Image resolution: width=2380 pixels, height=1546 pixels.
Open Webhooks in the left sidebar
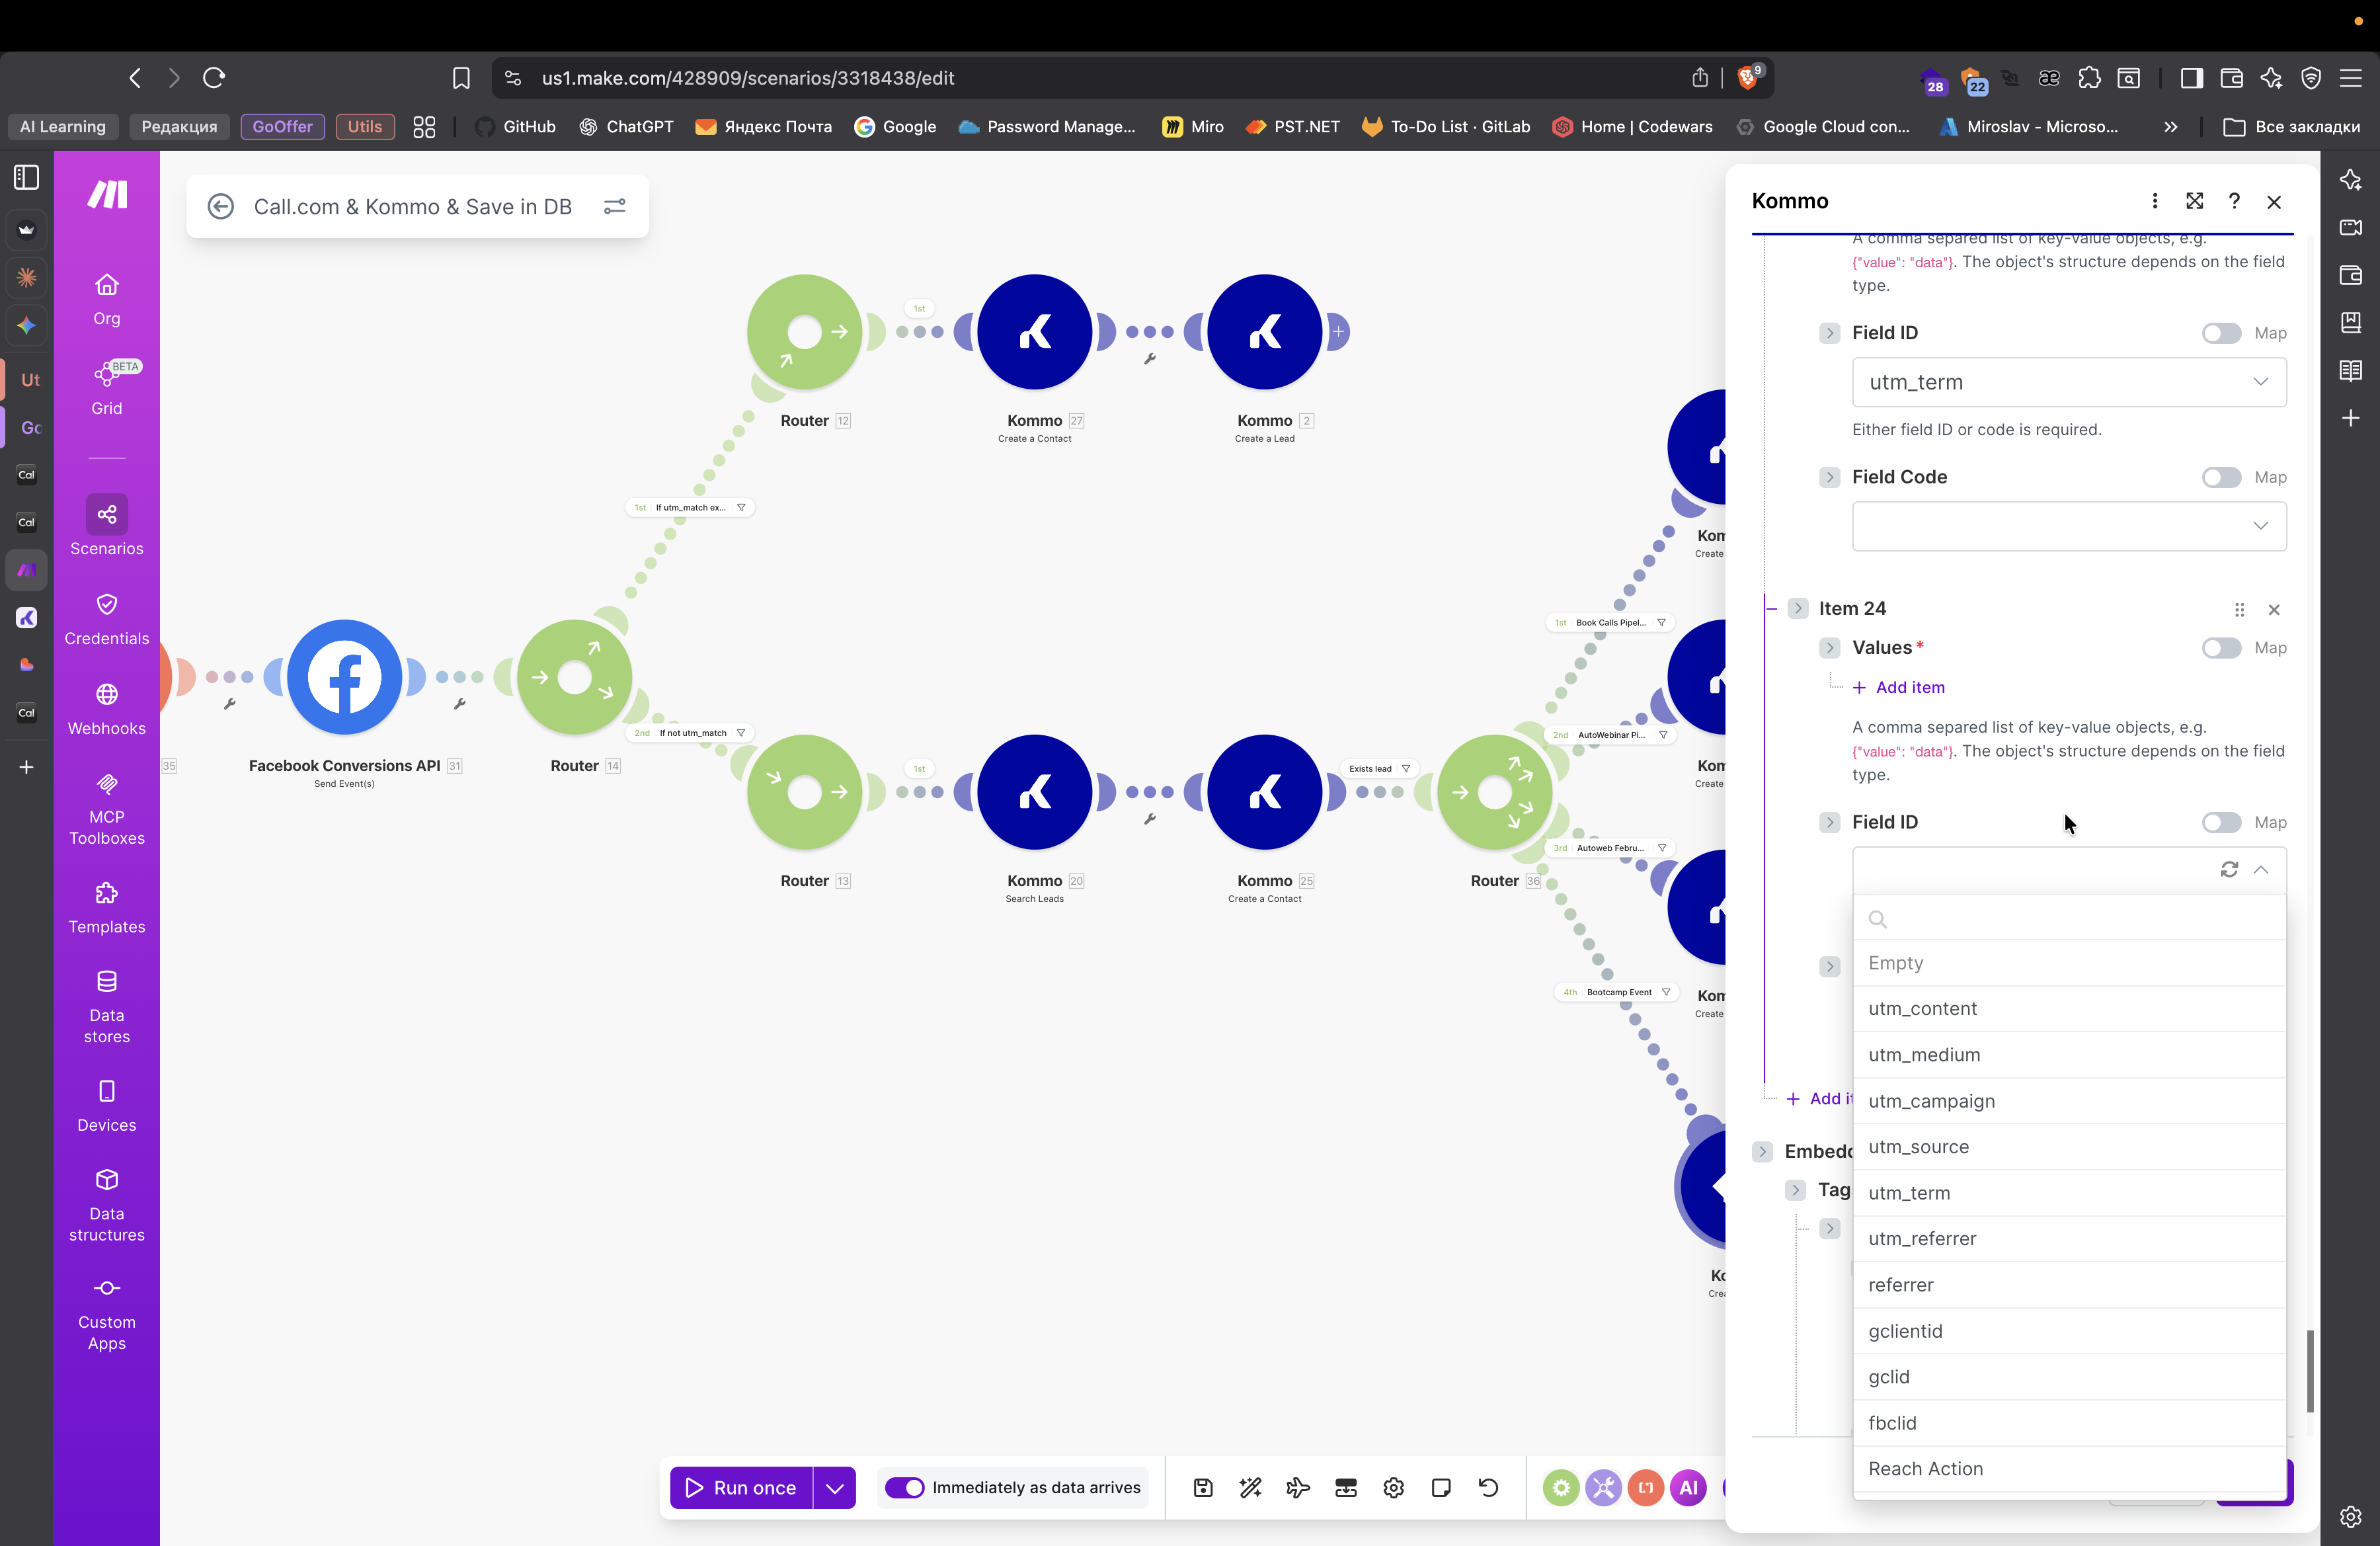pyautogui.click(x=106, y=708)
